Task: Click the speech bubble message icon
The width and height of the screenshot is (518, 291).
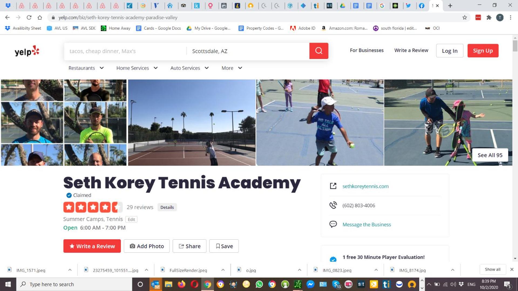Action: coord(333,224)
